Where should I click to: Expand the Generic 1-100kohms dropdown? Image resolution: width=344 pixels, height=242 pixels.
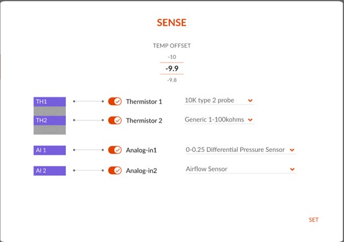click(219, 120)
